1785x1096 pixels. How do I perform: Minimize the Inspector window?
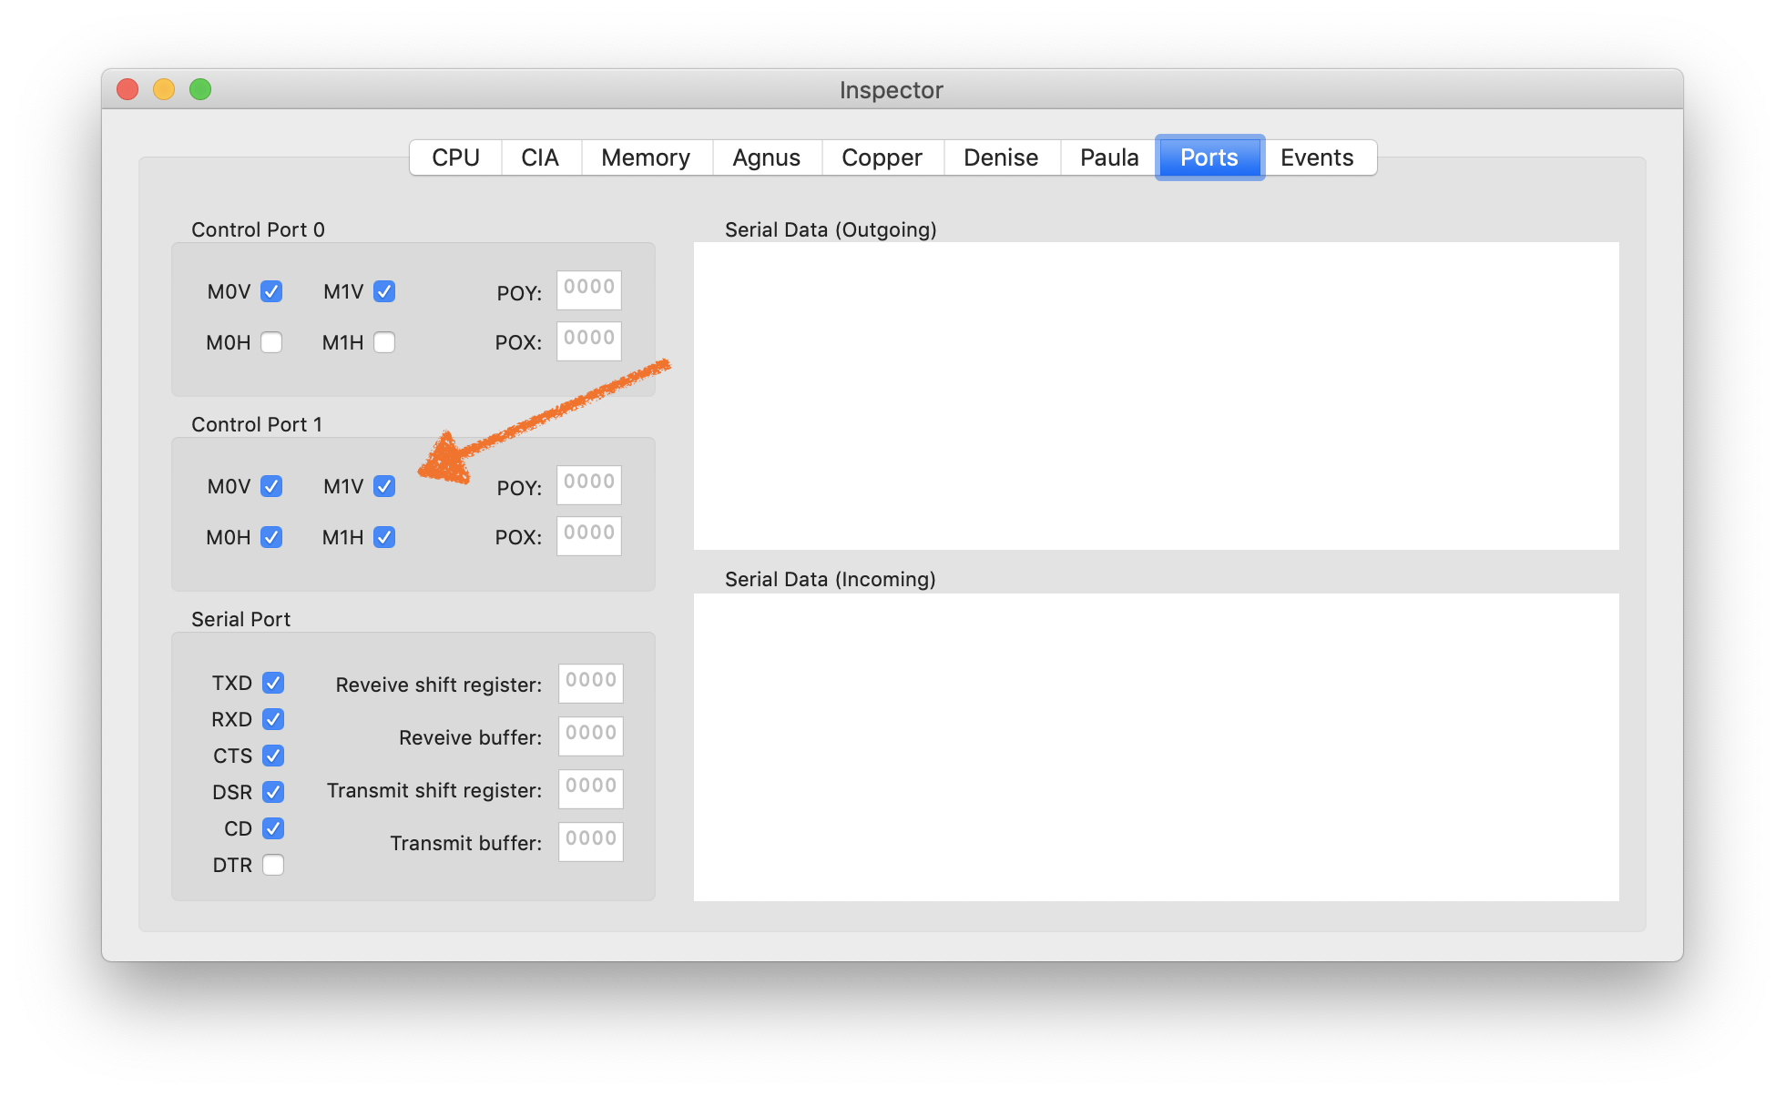pos(164,89)
